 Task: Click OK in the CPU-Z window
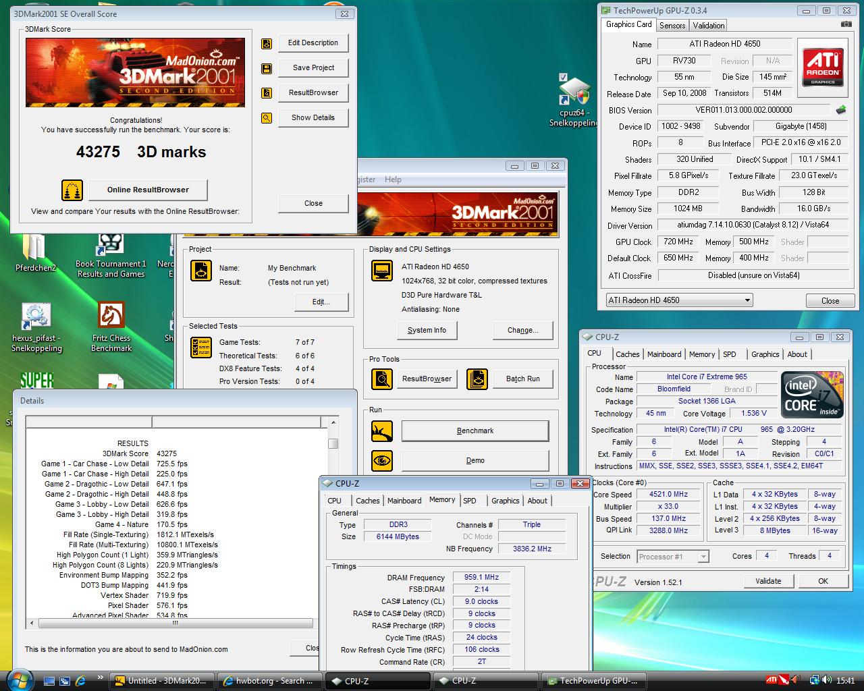point(823,581)
